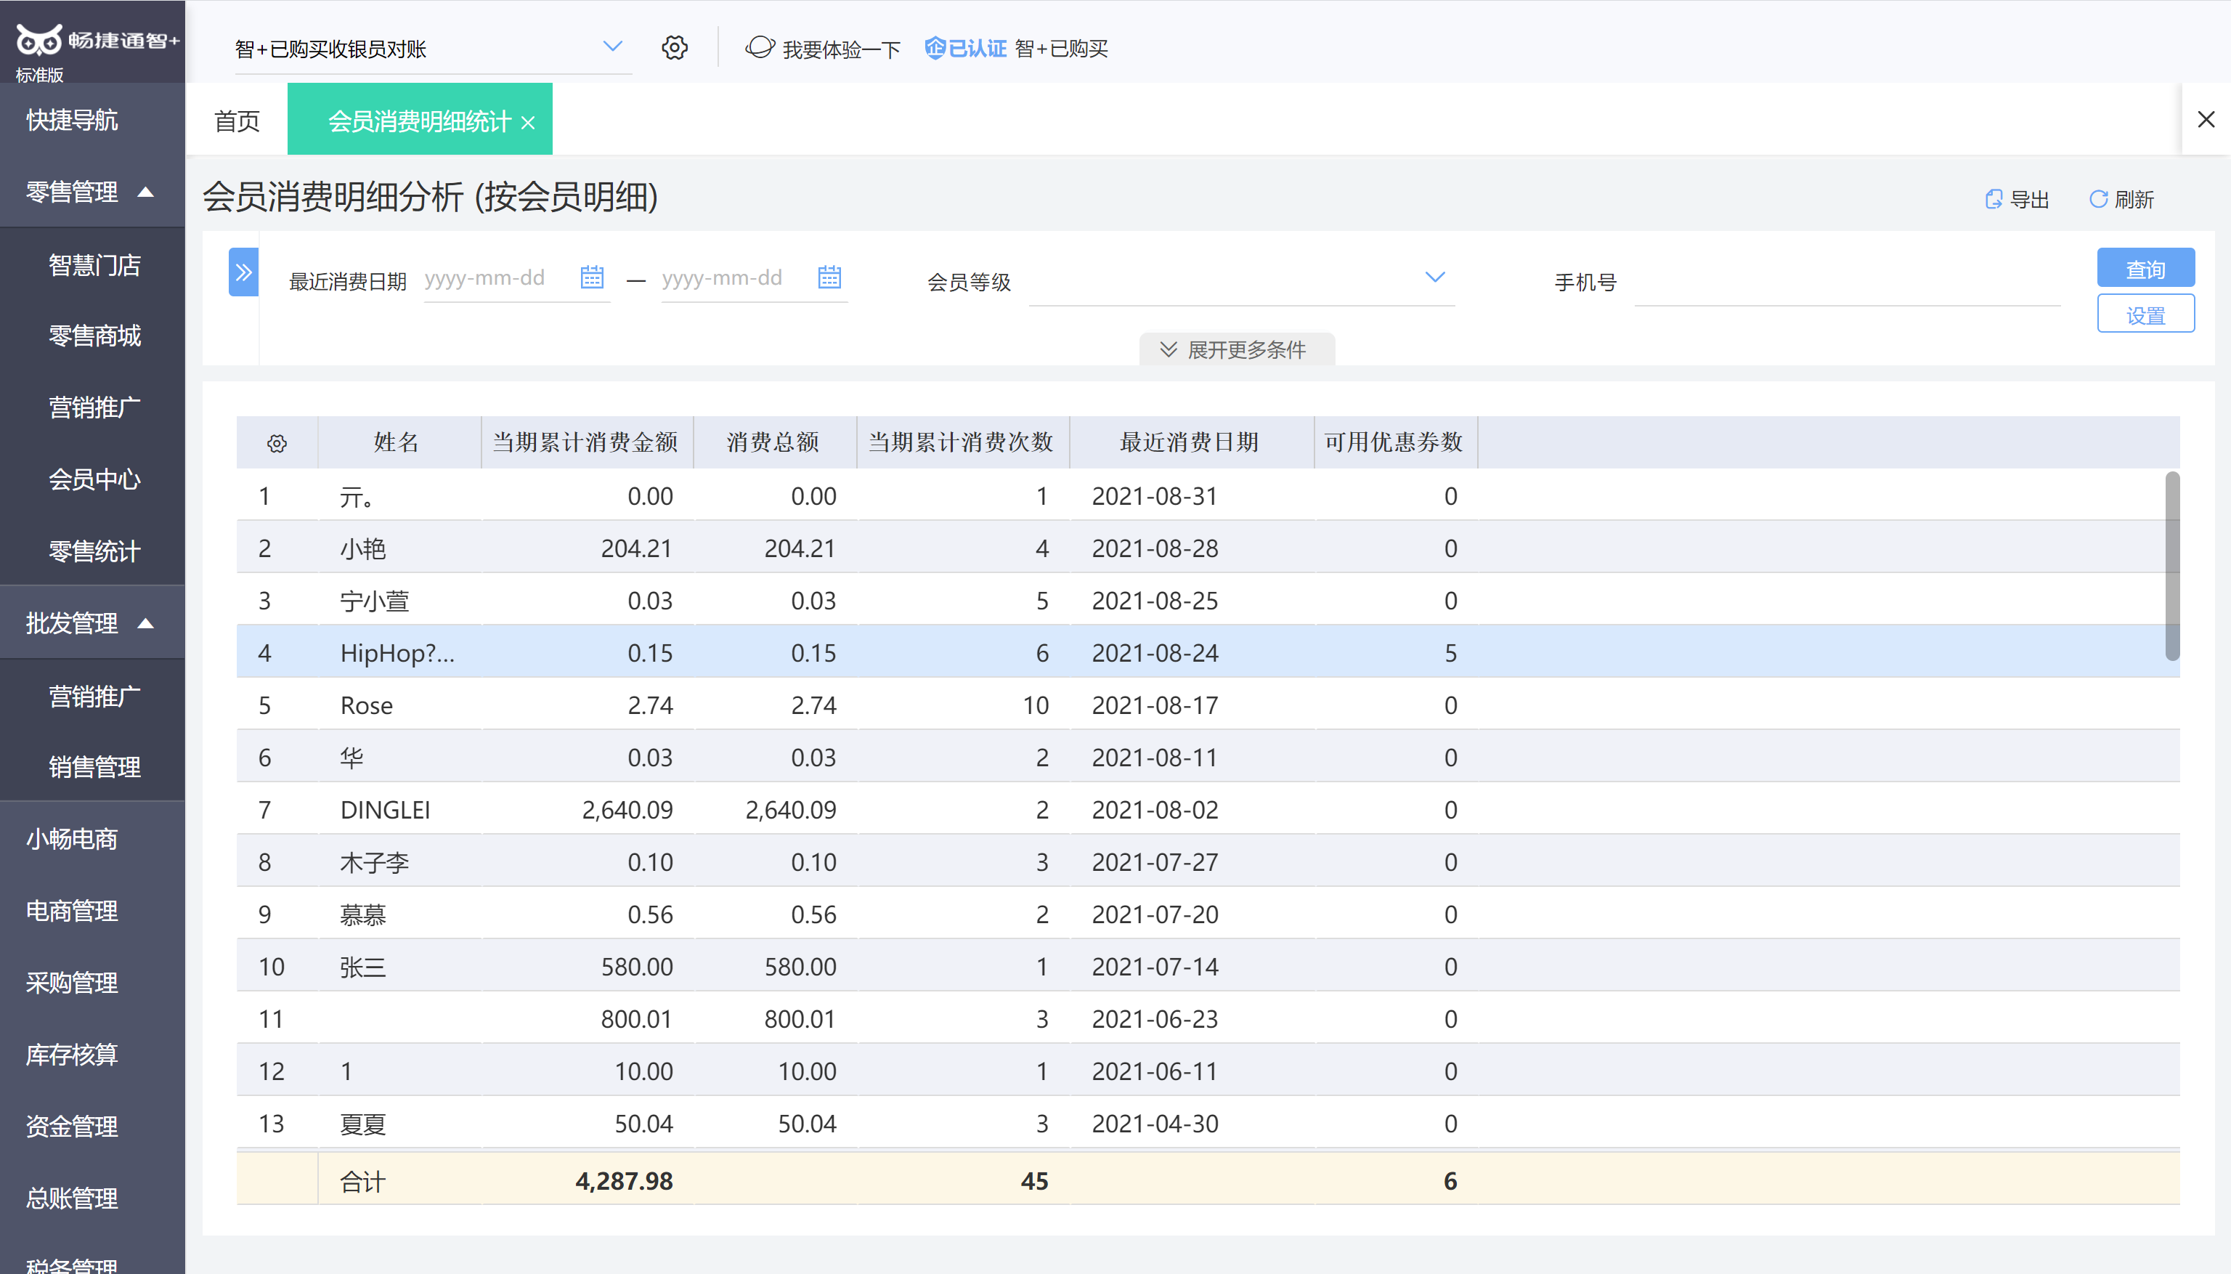Open 会员中心 in the sidebar
Viewport: 2231px width, 1274px height.
click(x=94, y=479)
